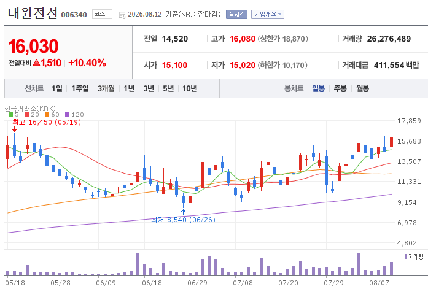Image resolution: width=428 pixels, height=289 pixels.
Task: Click the 상한가 18,870 text
Action: point(283,39)
